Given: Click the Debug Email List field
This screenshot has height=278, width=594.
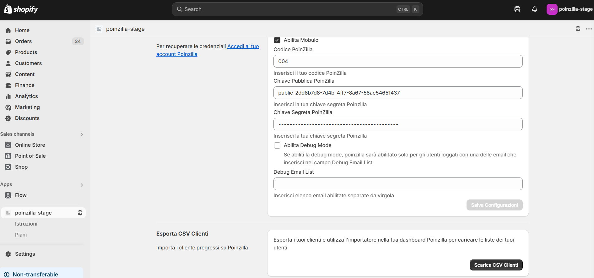Looking at the screenshot, I should coord(398,184).
